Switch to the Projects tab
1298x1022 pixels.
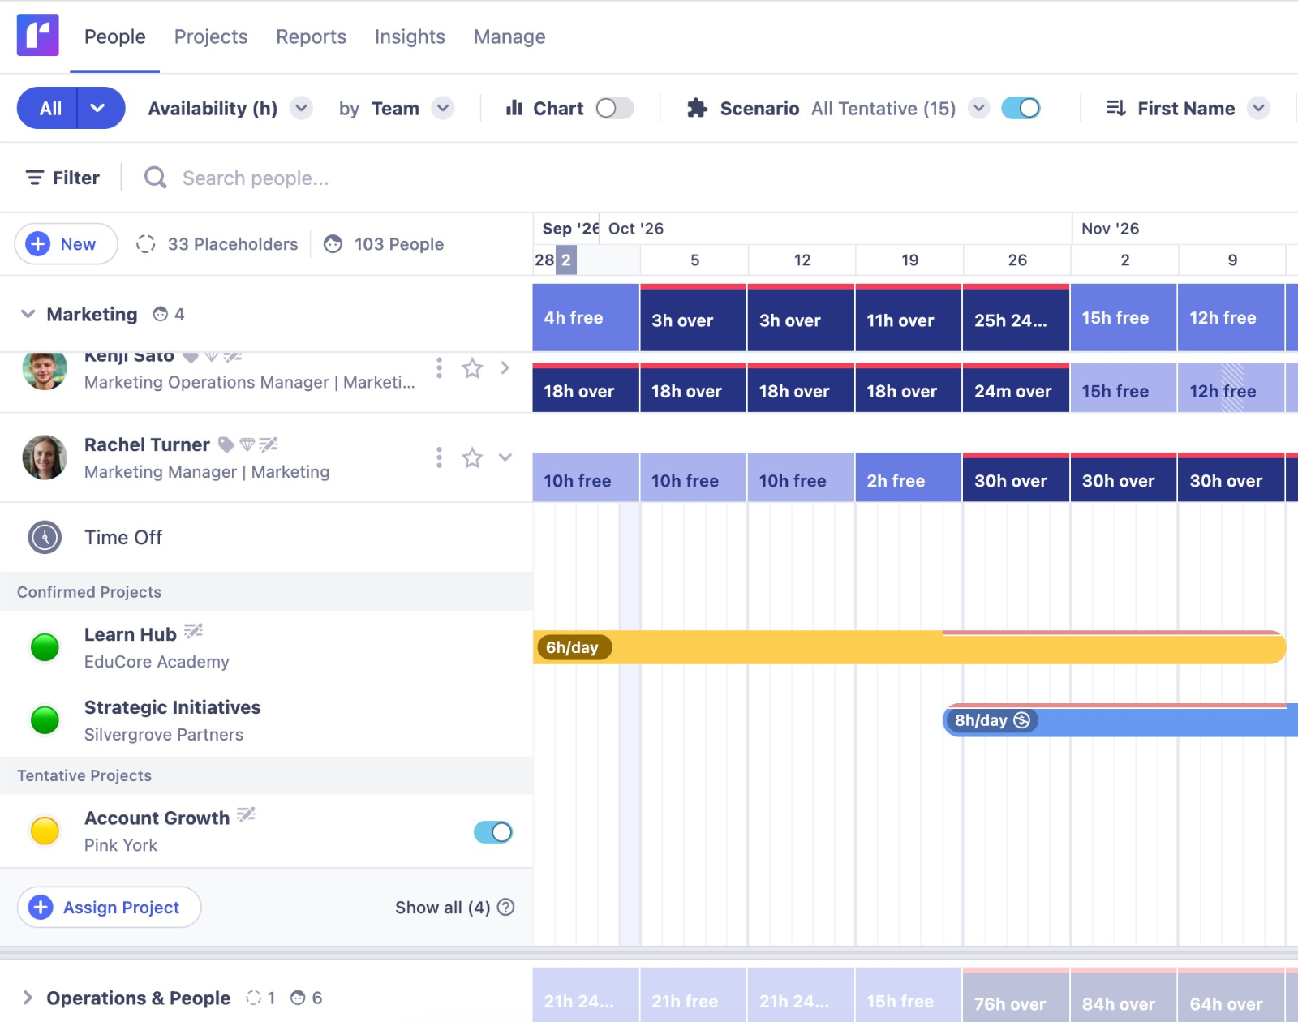[x=211, y=36]
